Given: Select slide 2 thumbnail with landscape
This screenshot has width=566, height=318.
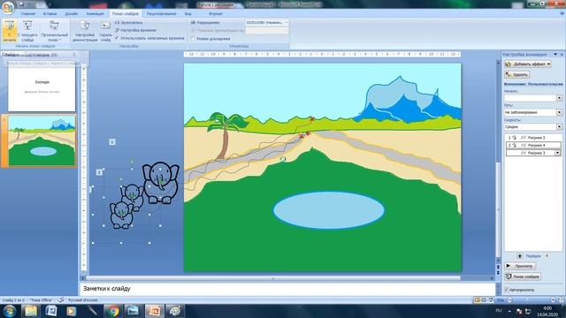Looking at the screenshot, I should coord(42,140).
